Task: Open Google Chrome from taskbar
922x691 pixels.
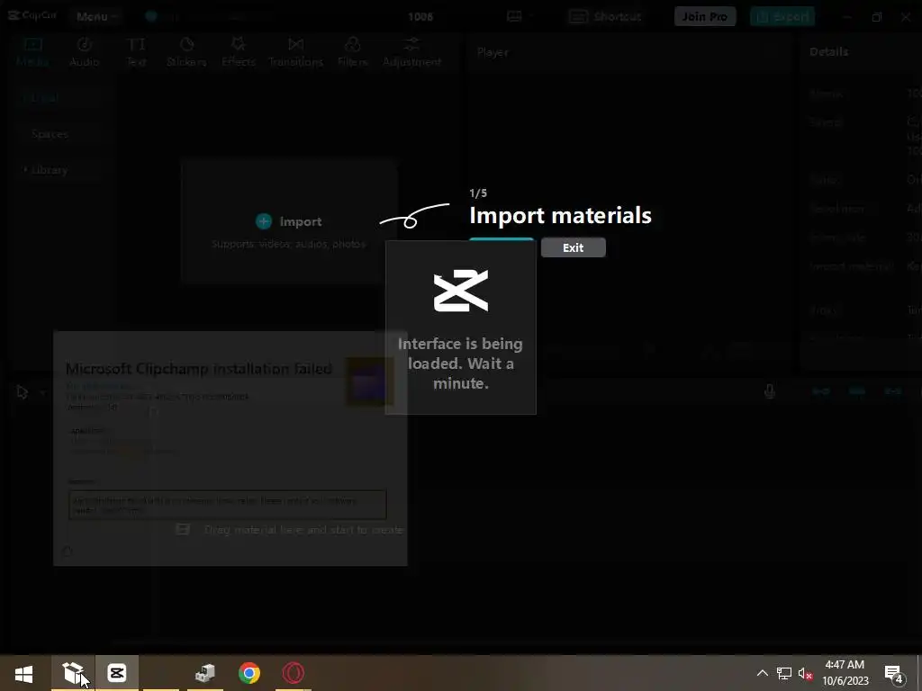Action: [249, 673]
